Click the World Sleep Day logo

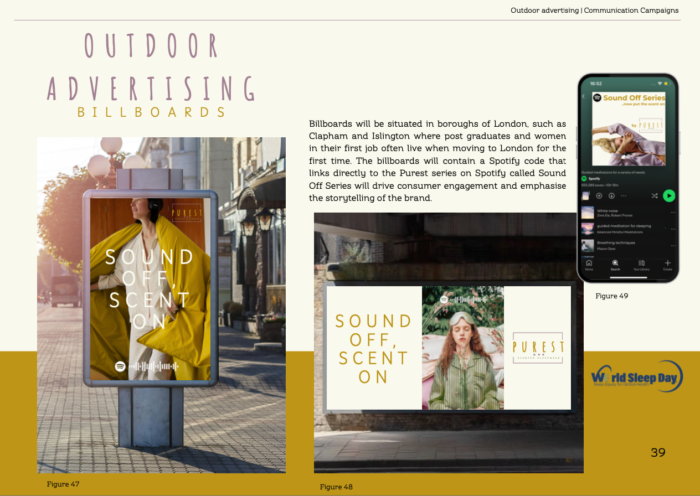(637, 378)
